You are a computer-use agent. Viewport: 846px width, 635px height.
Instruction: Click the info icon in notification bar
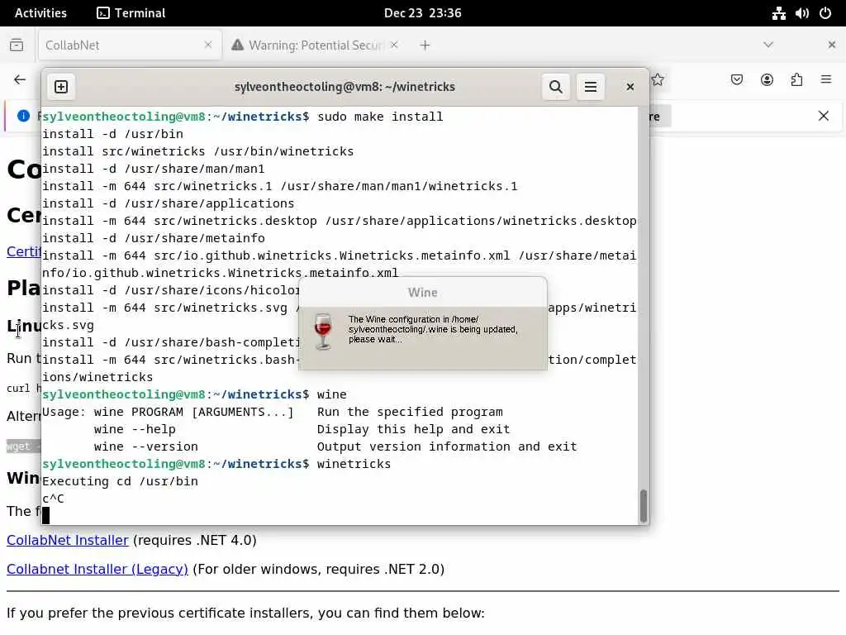coord(23,116)
